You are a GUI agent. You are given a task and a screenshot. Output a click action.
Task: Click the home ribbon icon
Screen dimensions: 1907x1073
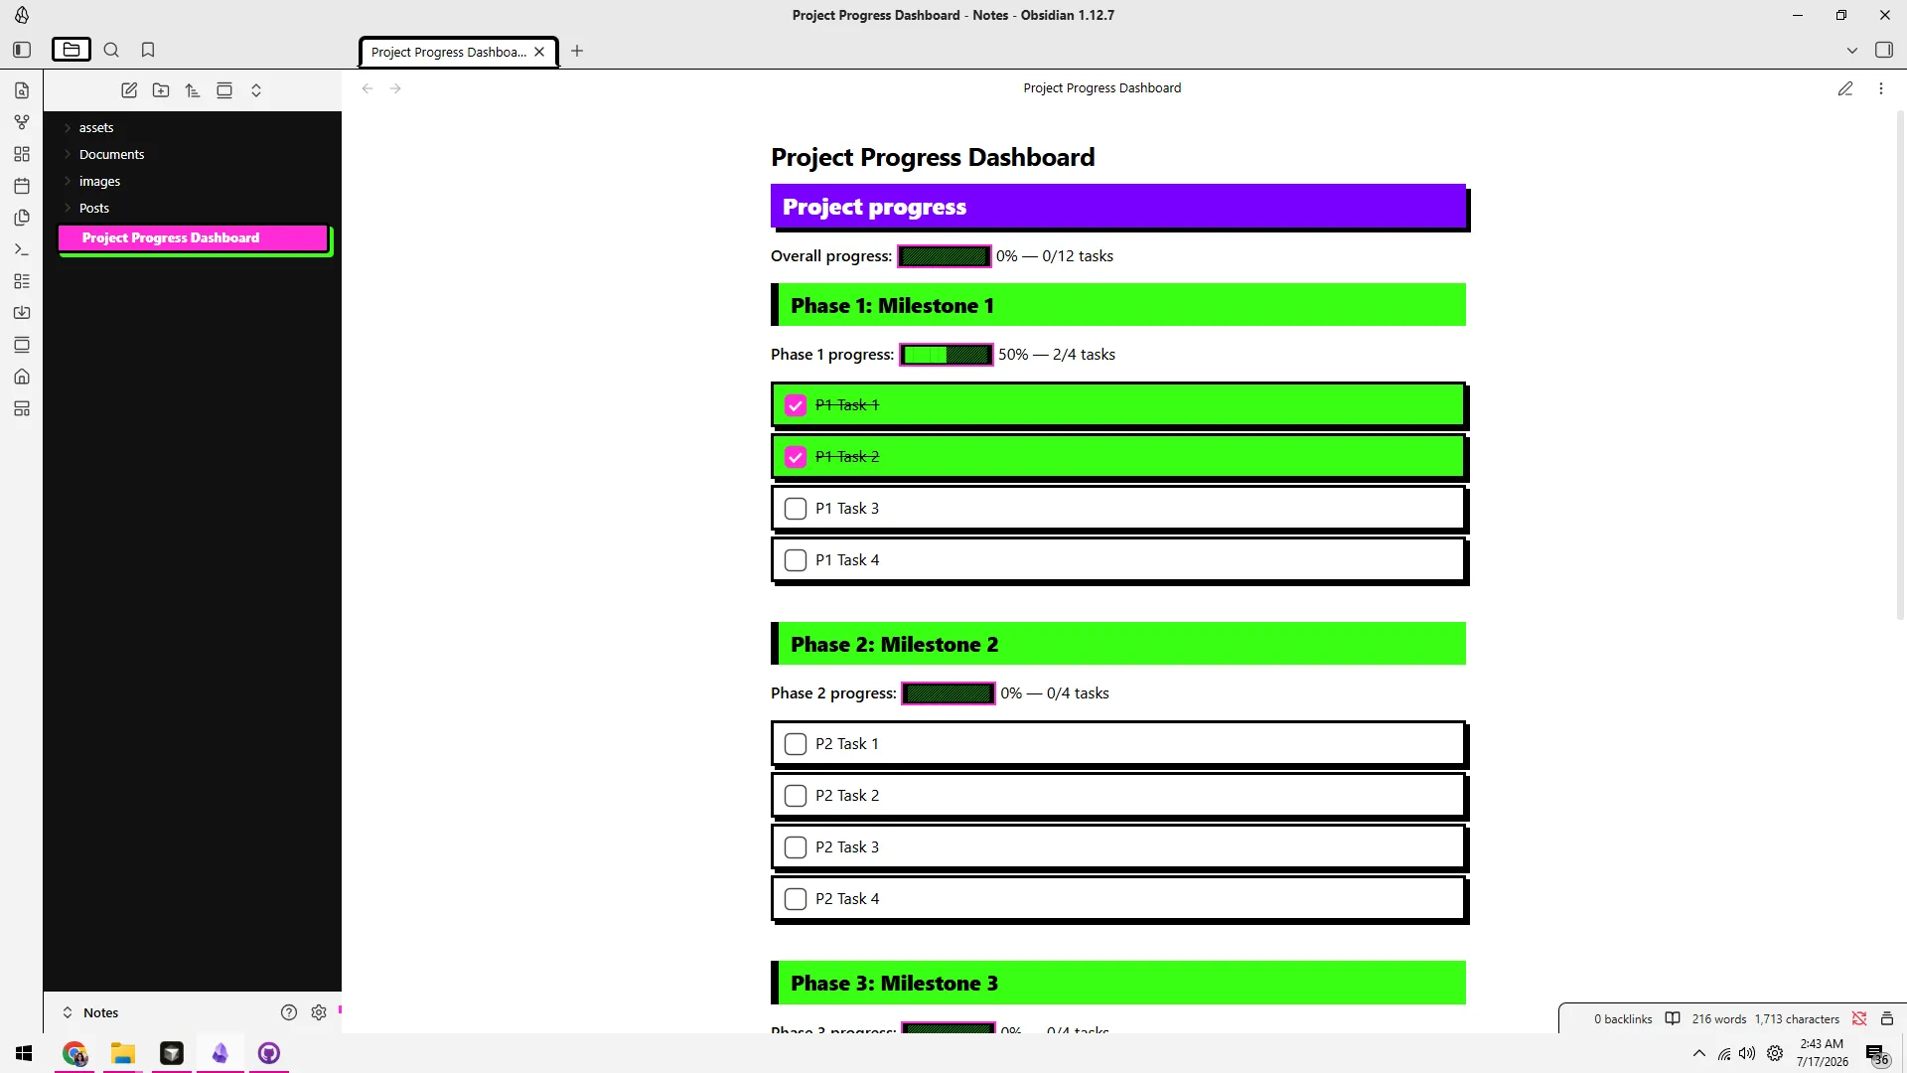pyautogui.click(x=22, y=377)
